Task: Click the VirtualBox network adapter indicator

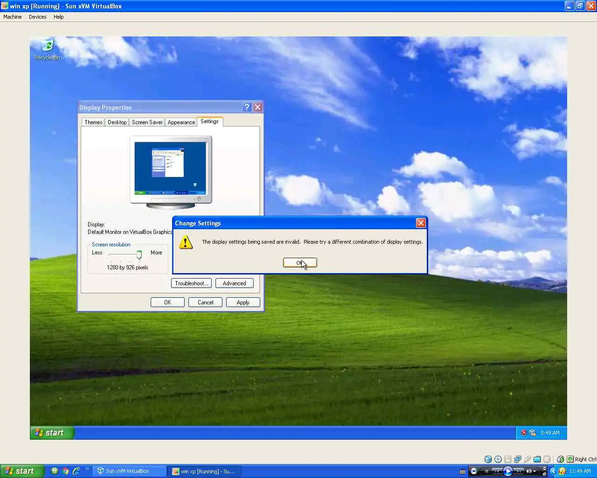Action: 517,459
